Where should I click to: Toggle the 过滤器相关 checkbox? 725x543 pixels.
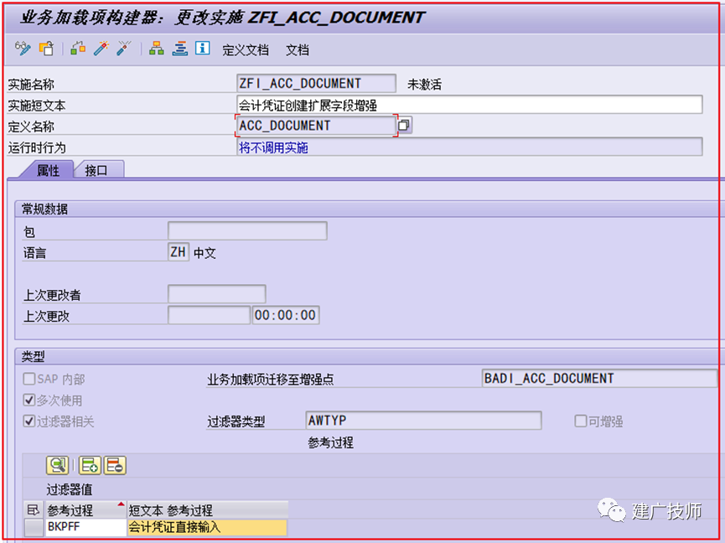(x=29, y=421)
